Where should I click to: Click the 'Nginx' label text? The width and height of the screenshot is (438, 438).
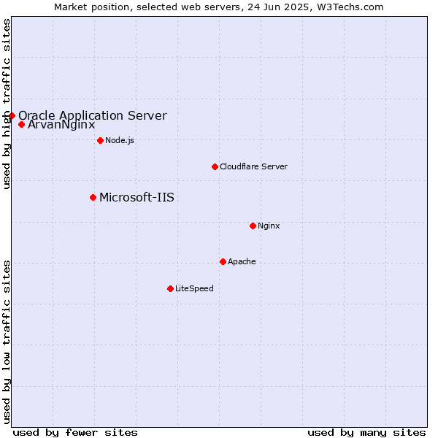click(x=269, y=226)
